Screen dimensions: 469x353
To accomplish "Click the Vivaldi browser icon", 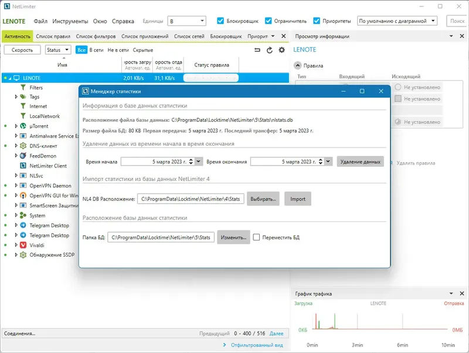I will pos(23,245).
